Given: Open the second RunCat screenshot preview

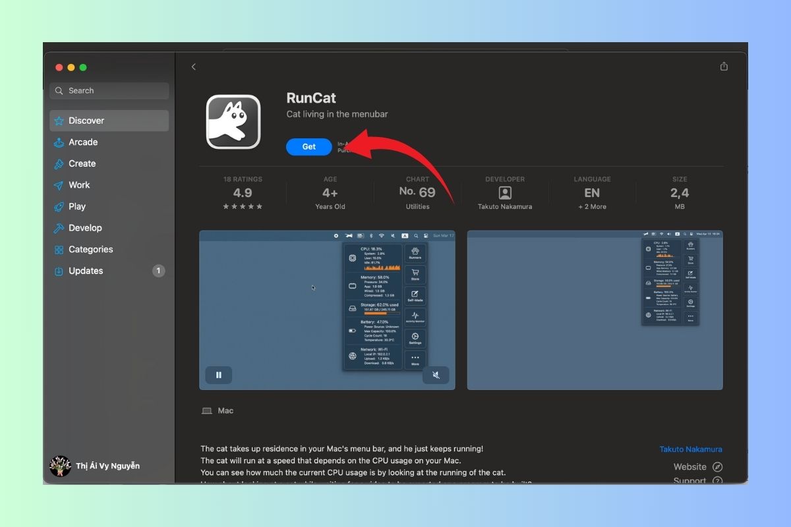Looking at the screenshot, I should pos(595,310).
